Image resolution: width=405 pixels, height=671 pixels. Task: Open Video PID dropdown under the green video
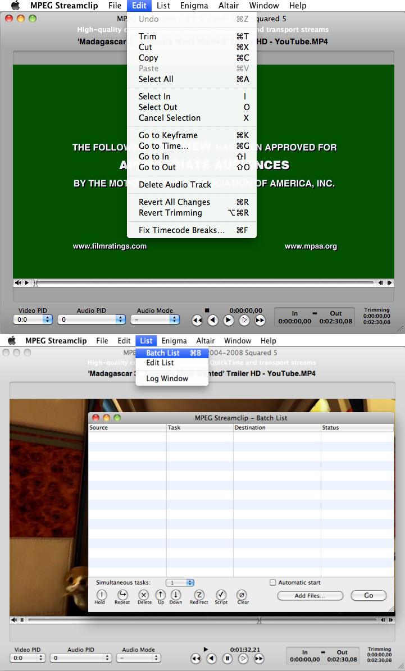33,319
